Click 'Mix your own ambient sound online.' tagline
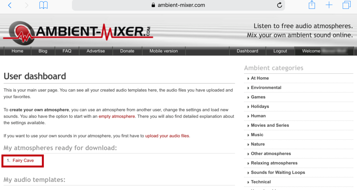 299,35
